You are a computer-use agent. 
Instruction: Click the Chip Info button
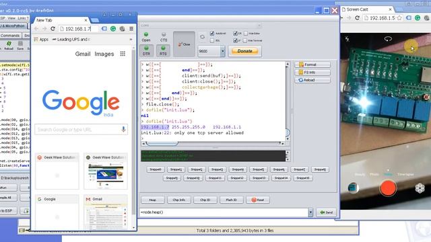pyautogui.click(x=178, y=200)
